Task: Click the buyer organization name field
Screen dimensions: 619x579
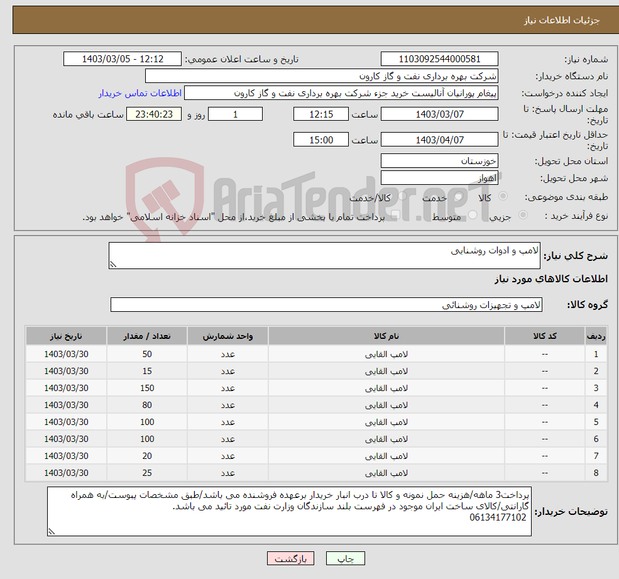Action: 322,76
